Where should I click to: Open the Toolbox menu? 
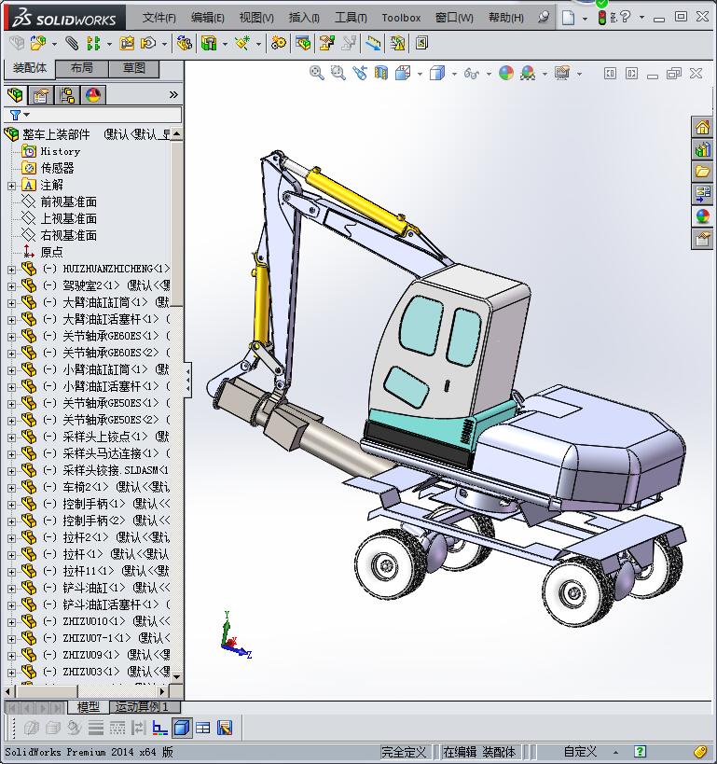[401, 18]
